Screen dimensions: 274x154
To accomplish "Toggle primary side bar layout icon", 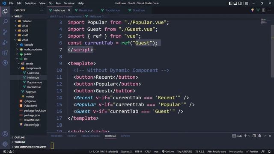I will [230, 3].
